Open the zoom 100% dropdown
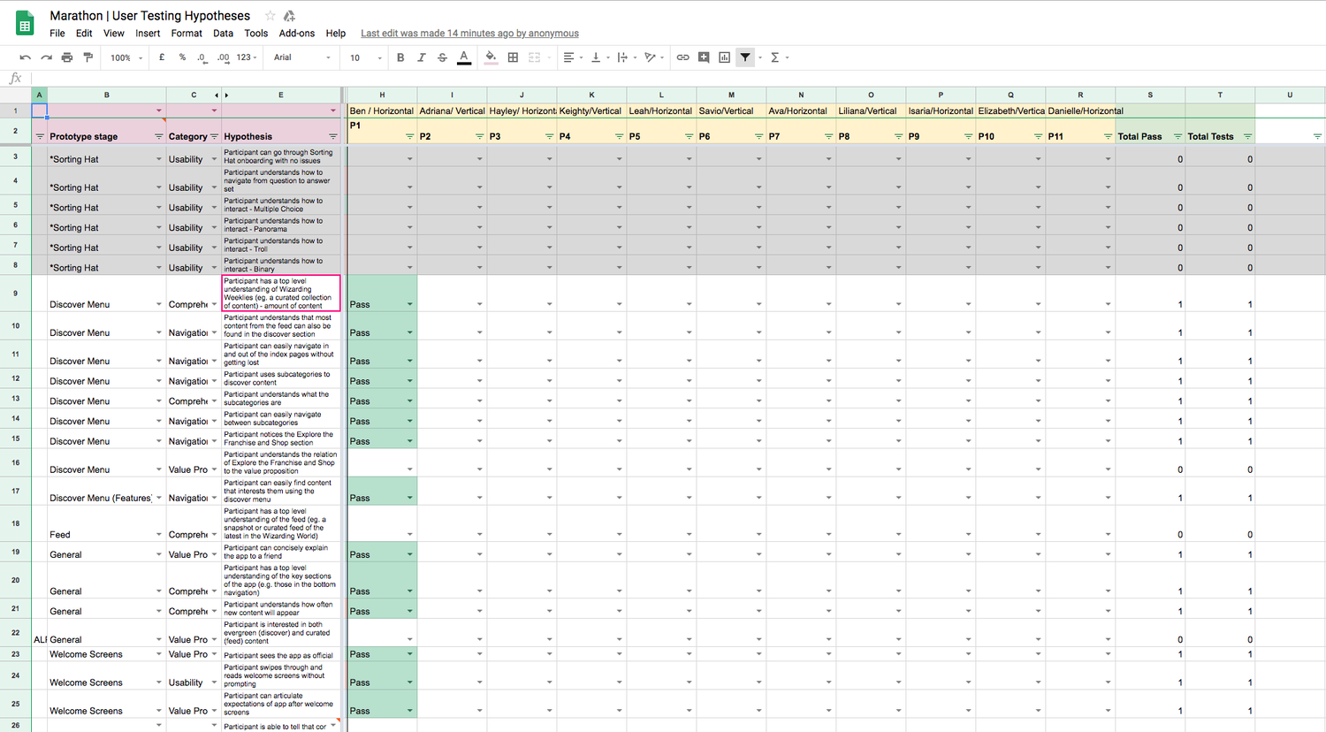The image size is (1326, 732). coord(126,57)
